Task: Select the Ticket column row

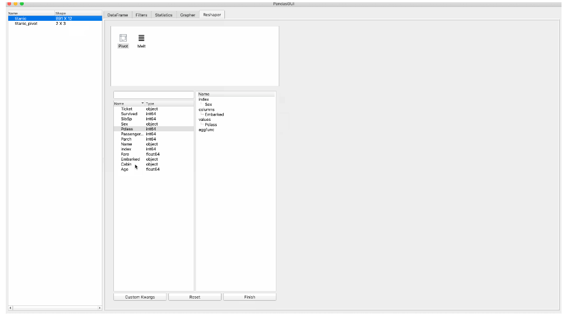Action: [154, 109]
